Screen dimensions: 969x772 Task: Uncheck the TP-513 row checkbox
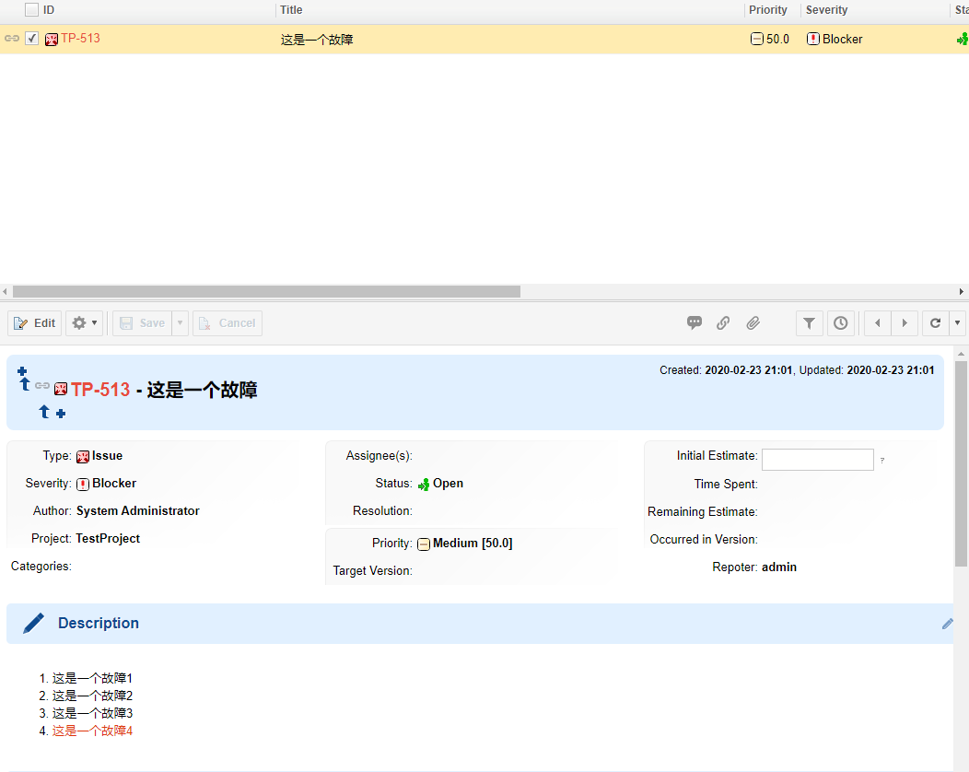(x=31, y=39)
